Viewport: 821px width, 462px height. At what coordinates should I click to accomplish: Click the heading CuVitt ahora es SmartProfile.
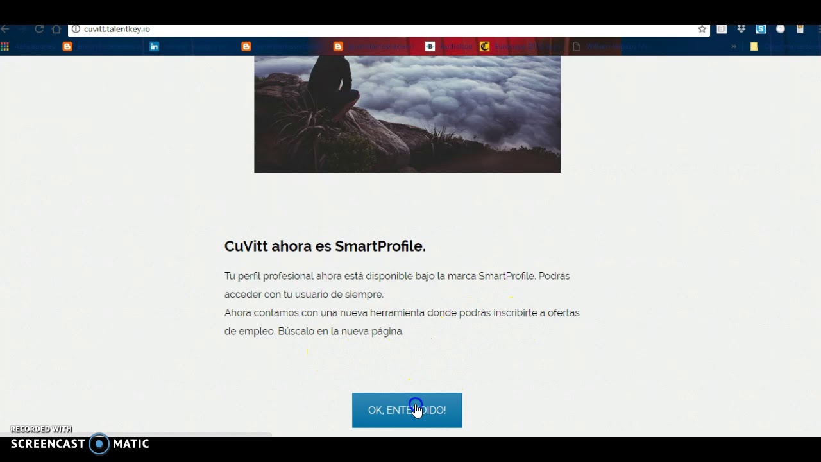(x=325, y=246)
